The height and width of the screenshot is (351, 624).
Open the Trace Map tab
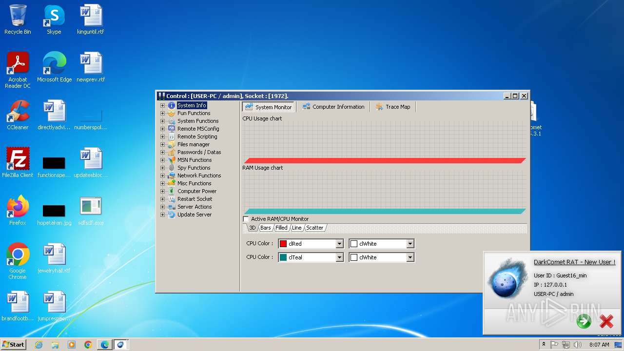coord(393,107)
